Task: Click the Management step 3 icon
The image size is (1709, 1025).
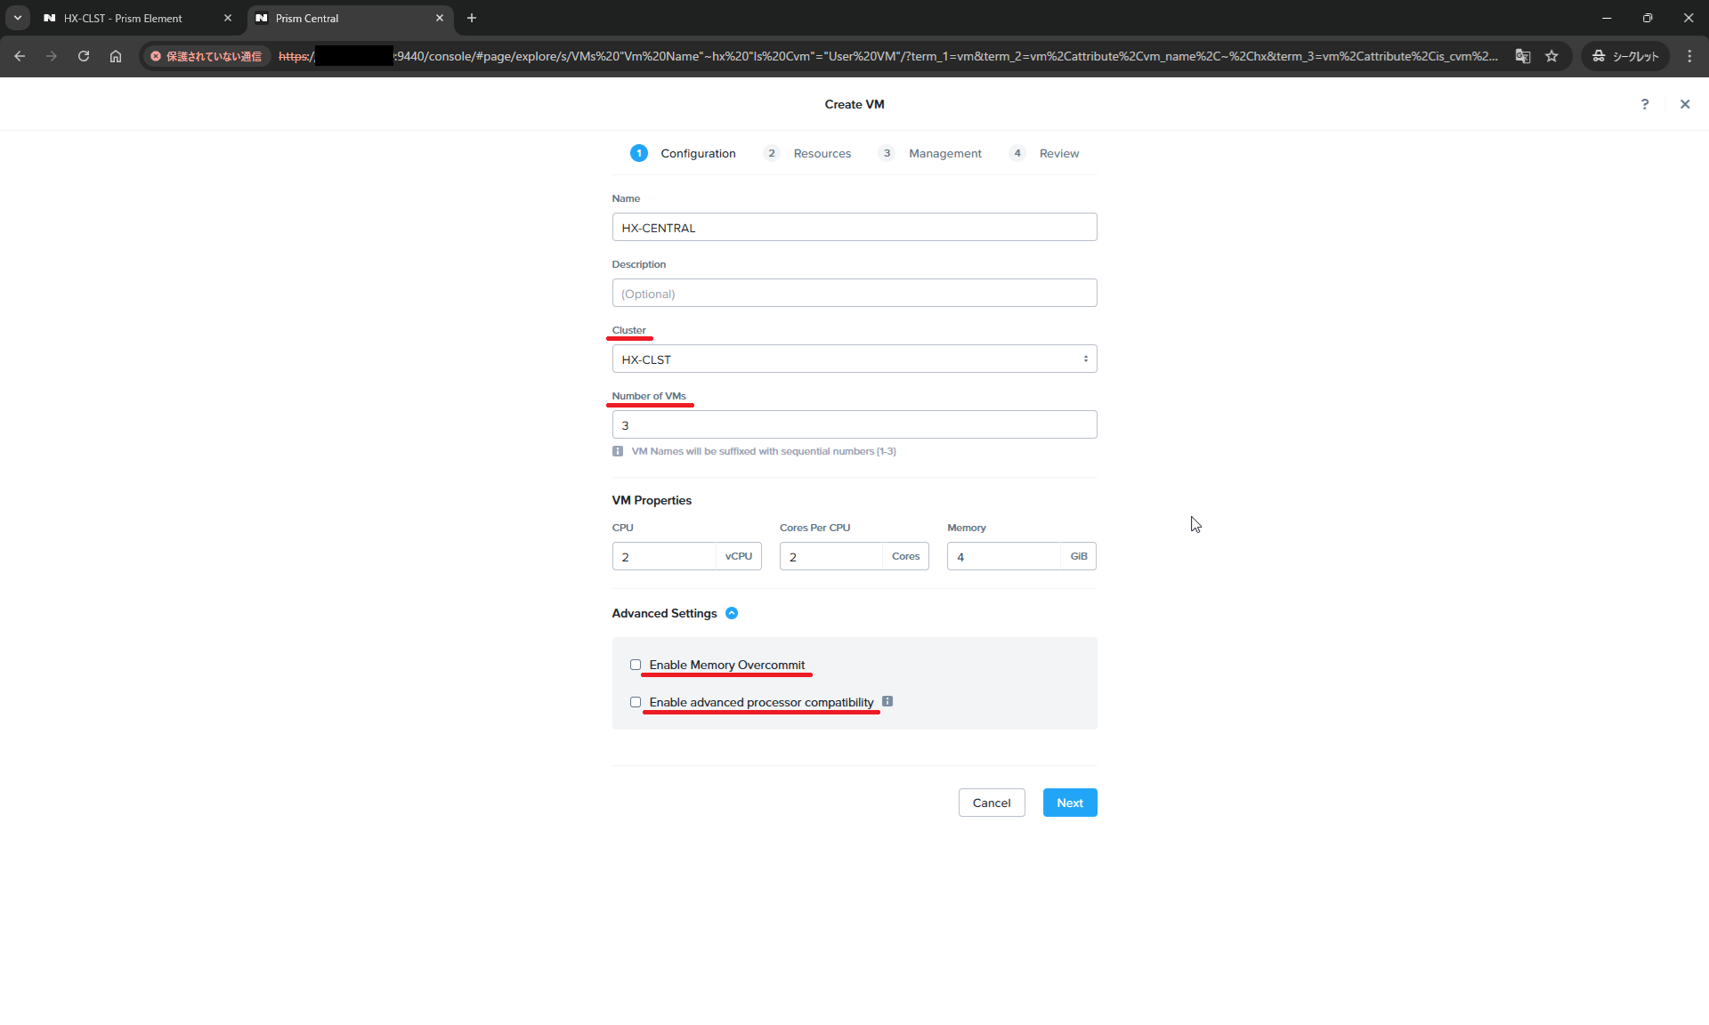Action: point(887,152)
